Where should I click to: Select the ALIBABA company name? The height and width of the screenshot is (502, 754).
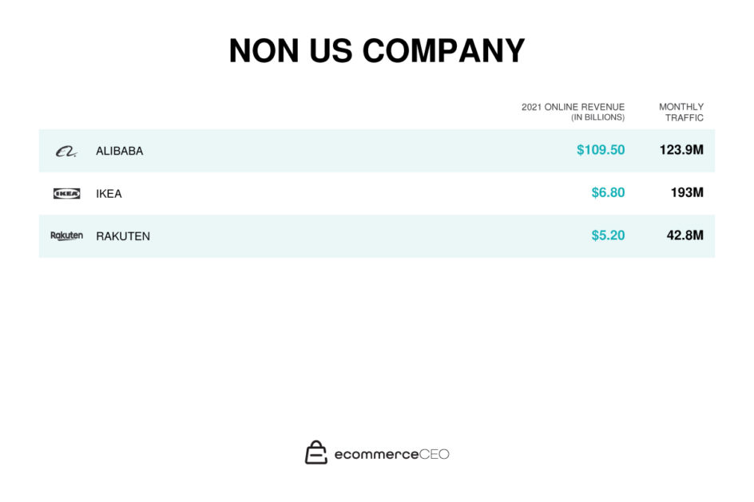[119, 151]
